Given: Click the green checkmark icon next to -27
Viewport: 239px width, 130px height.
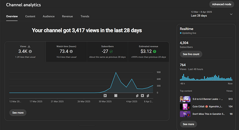Looking at the screenshot, I should pyautogui.click(x=111, y=52).
